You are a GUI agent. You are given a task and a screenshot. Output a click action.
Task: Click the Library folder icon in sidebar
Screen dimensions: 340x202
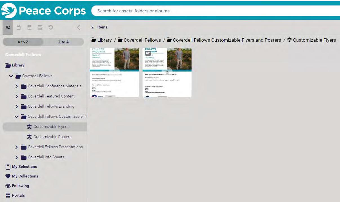tap(8, 65)
